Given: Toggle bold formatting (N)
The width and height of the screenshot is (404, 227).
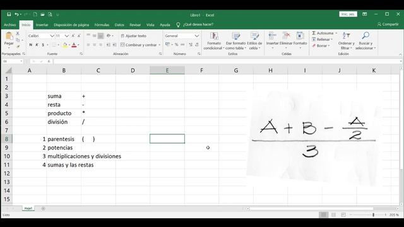Looking at the screenshot, I should tap(31, 45).
